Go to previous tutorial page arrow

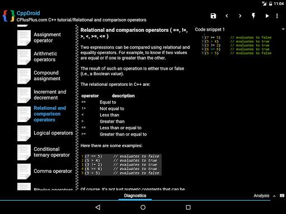[x=227, y=16]
